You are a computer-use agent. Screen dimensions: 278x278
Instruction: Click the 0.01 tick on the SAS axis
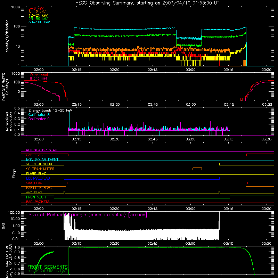16,239
